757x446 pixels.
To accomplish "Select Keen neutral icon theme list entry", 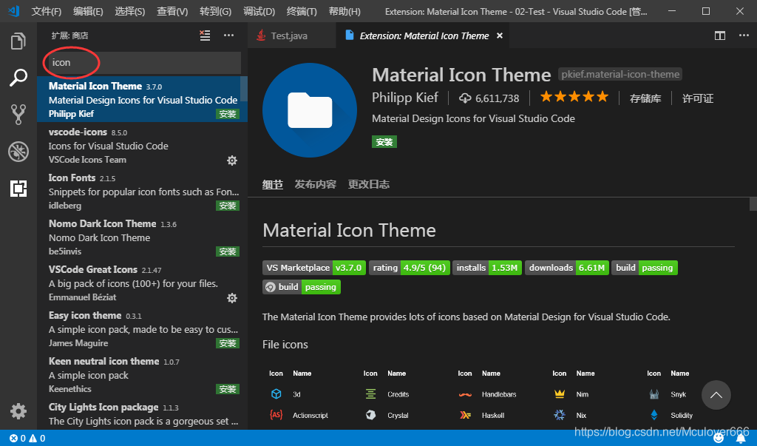I will coord(142,374).
